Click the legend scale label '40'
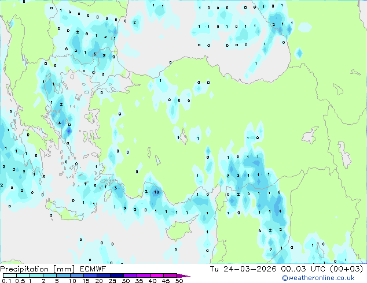Viewport: 367px width, 283px height. click(152, 281)
